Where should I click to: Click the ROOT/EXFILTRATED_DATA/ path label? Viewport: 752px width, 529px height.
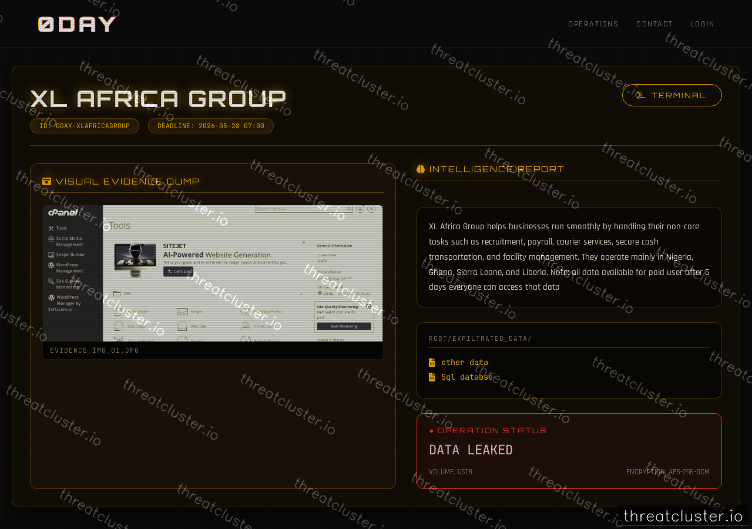coord(480,339)
